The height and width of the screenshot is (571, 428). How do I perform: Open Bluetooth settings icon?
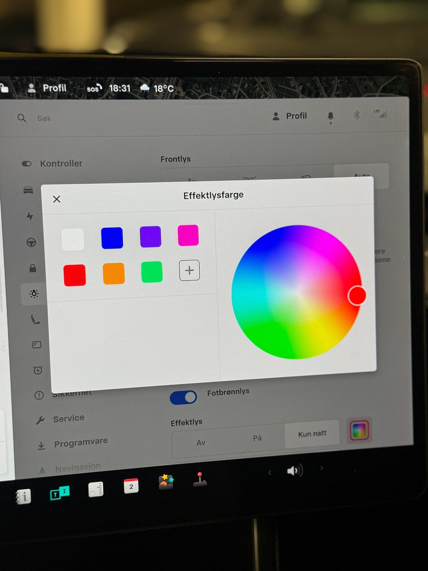(356, 115)
